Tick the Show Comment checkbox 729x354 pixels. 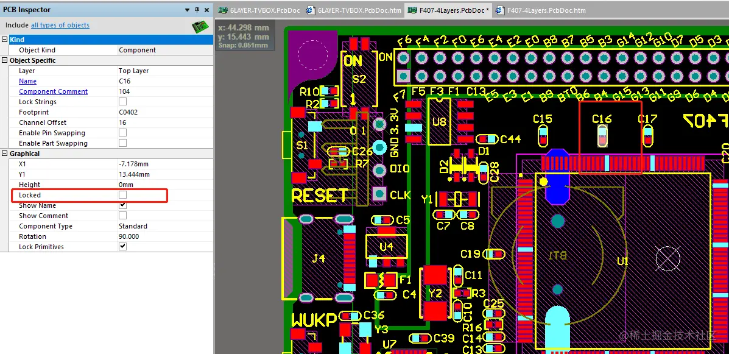(123, 215)
